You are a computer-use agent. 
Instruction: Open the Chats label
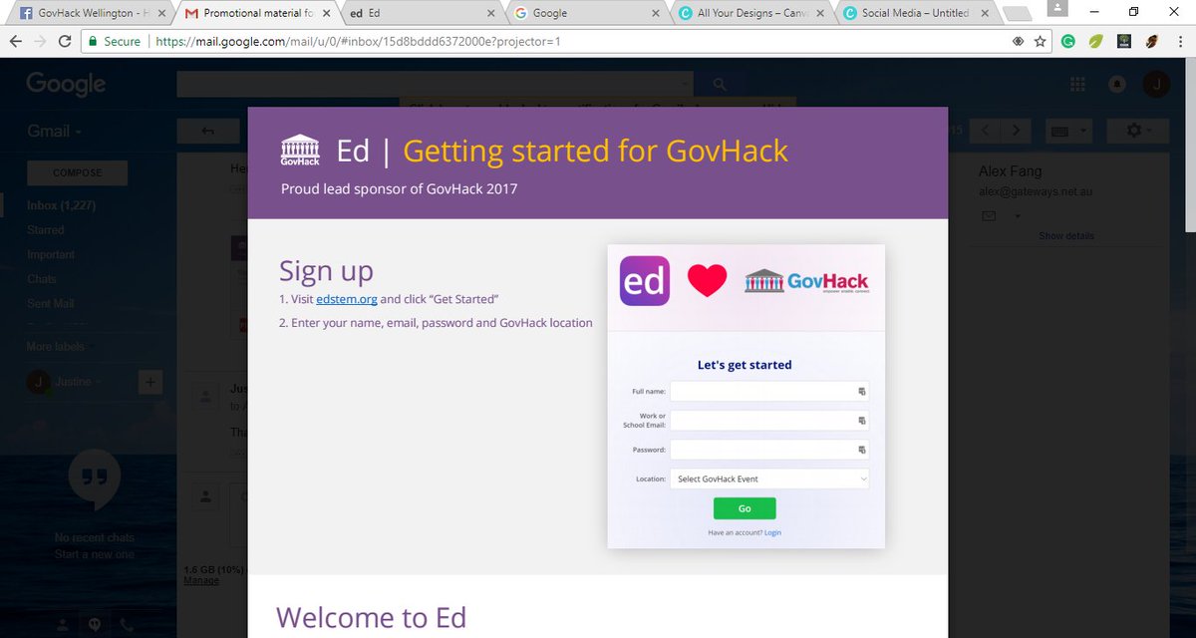click(x=42, y=279)
